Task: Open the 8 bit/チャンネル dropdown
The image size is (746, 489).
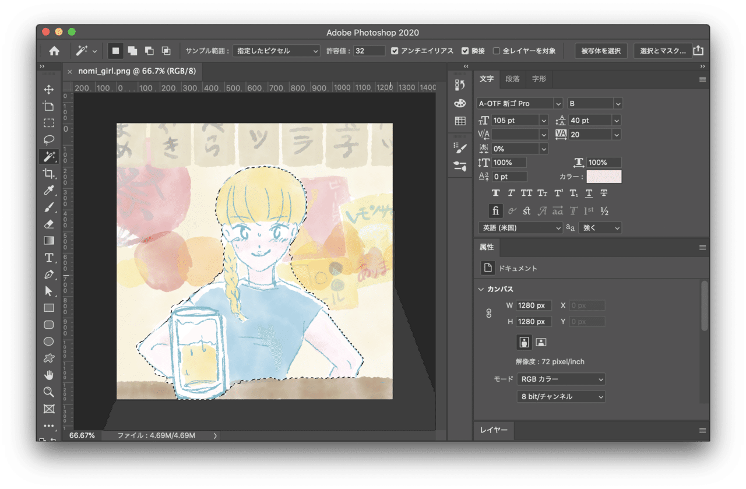Action: (x=561, y=396)
